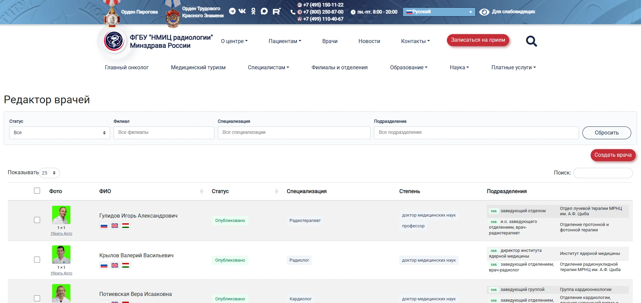Click the Поиск search input field
Image resolution: width=641 pixels, height=303 pixels.
coord(603,173)
